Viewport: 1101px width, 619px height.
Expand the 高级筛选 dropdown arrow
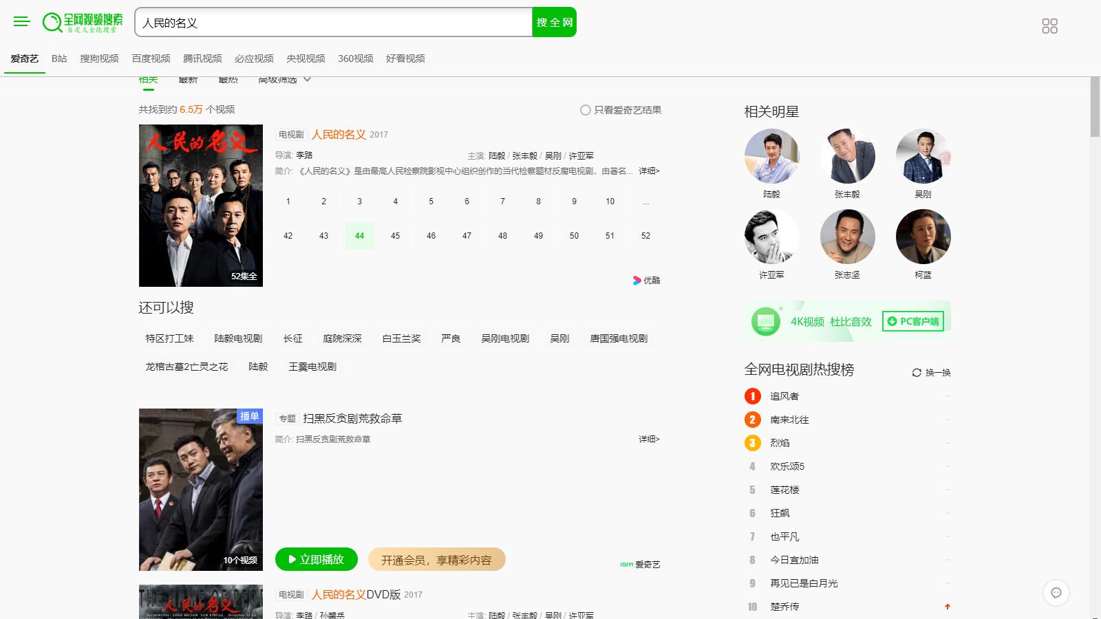point(307,79)
